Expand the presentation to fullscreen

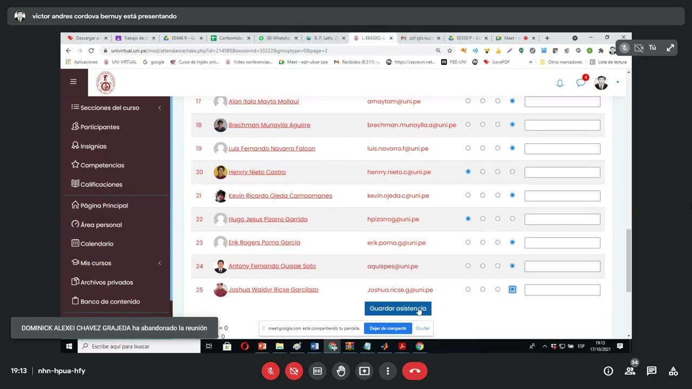670,48
